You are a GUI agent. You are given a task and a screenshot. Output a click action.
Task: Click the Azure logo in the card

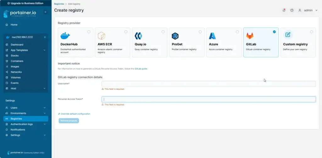212,36
